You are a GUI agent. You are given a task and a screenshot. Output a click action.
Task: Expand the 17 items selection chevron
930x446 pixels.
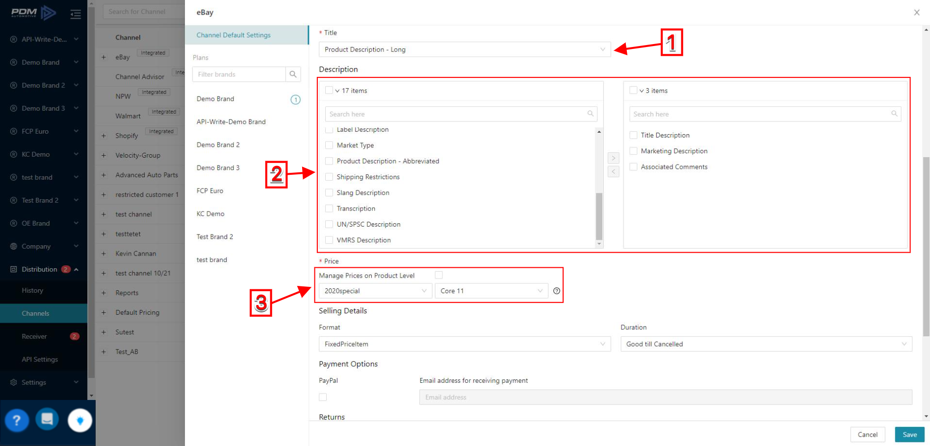[x=337, y=91]
